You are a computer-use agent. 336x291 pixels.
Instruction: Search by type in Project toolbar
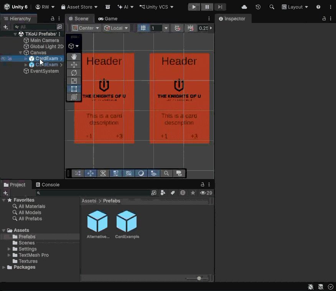(x=163, y=193)
